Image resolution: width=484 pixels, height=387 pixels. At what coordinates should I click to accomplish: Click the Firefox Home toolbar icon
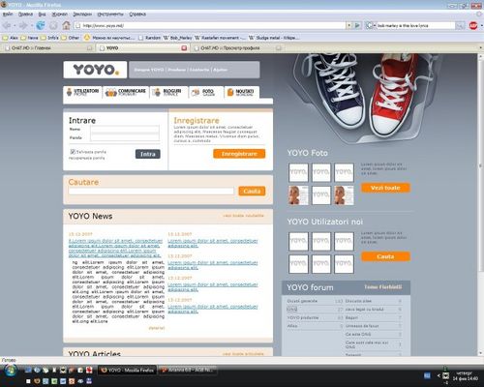click(x=66, y=25)
